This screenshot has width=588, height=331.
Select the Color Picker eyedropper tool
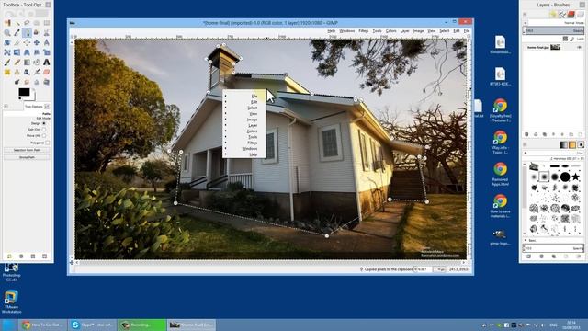click(17, 33)
